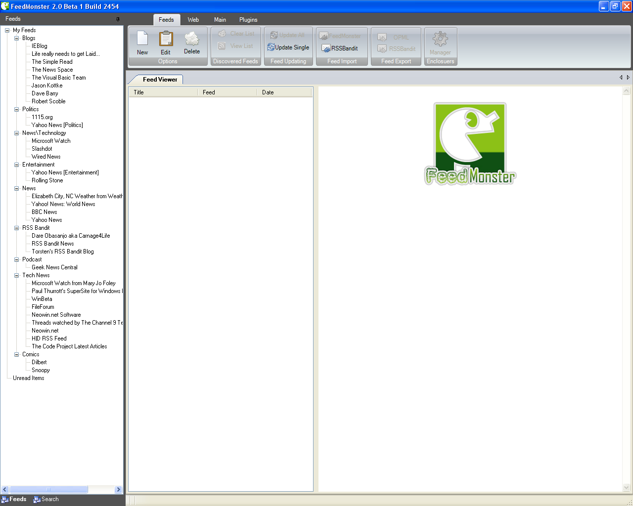Viewport: 633px width, 506px height.
Task: Sort list by Title column header
Action: (x=163, y=92)
